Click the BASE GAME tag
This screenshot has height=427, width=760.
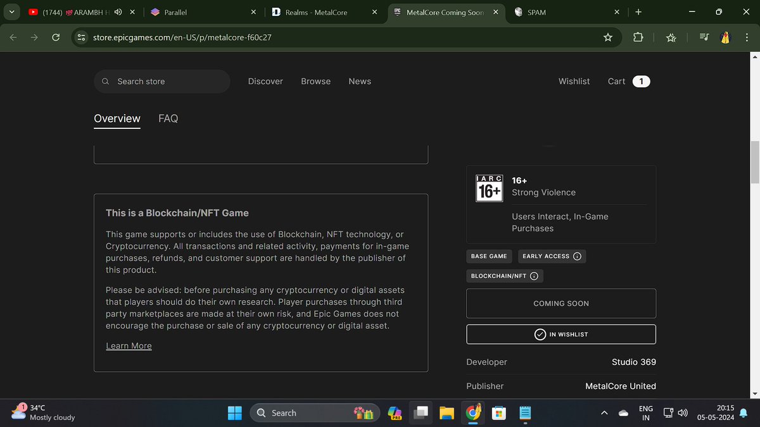tap(489, 256)
